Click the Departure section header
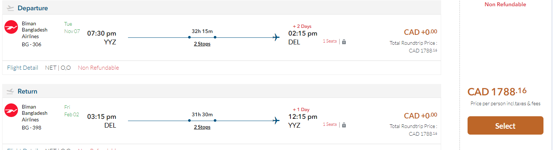This screenshot has width=553, height=150. [33, 8]
